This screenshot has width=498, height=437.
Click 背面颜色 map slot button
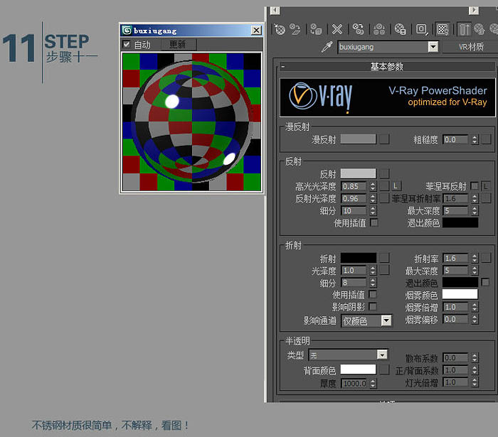tap(384, 369)
